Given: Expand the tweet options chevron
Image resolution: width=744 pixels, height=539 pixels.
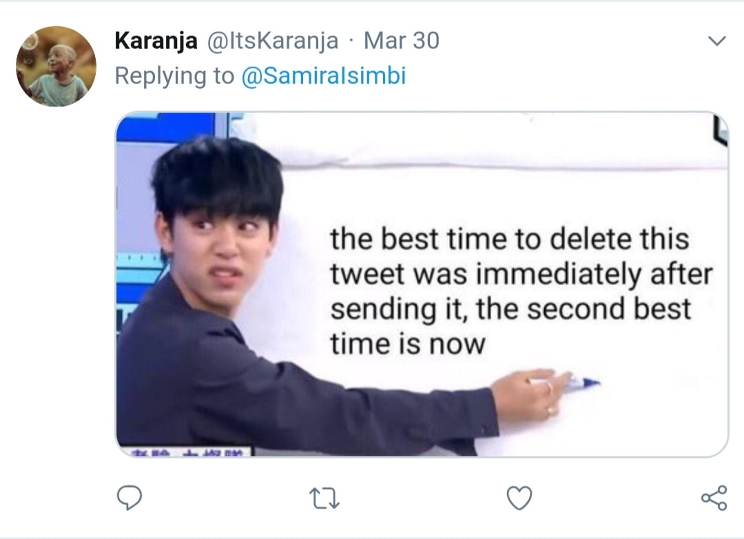Looking at the screenshot, I should tap(717, 42).
